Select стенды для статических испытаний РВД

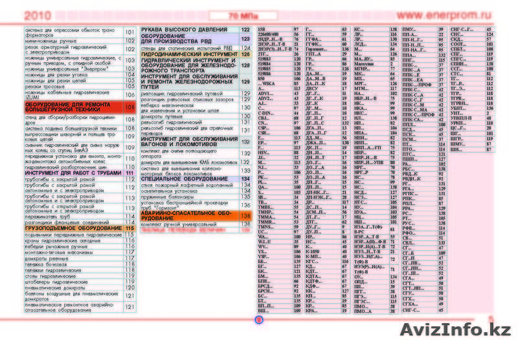pos(188,48)
